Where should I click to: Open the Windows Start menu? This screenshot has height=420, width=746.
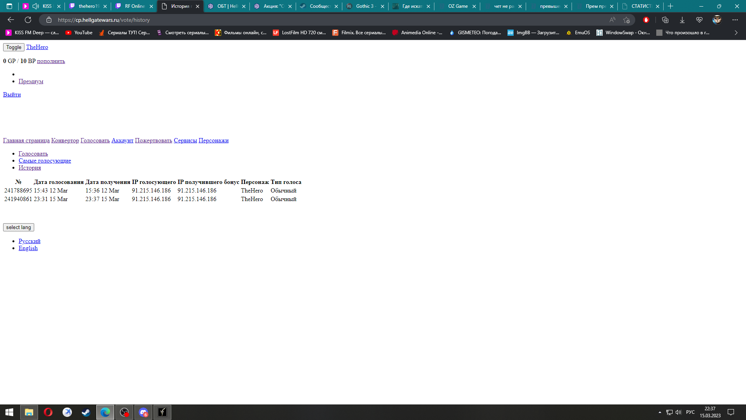tap(9, 412)
